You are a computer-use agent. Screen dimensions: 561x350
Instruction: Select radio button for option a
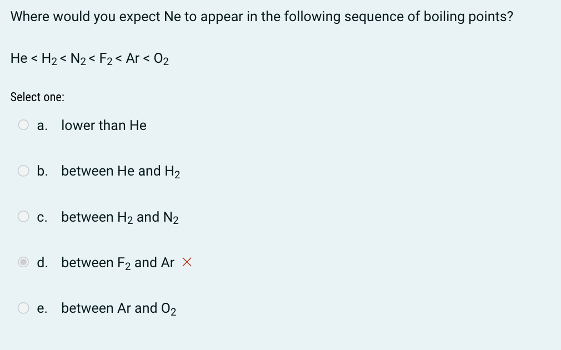pyautogui.click(x=23, y=125)
